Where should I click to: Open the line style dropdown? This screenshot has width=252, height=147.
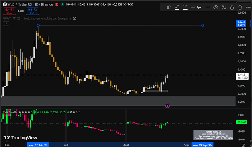pos(208,7)
